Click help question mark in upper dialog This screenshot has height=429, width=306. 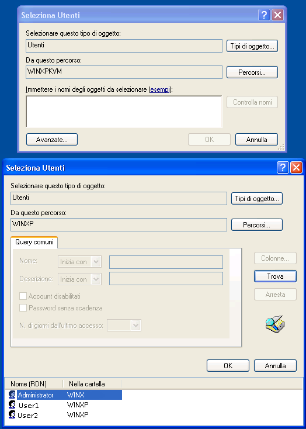pyautogui.click(x=264, y=15)
